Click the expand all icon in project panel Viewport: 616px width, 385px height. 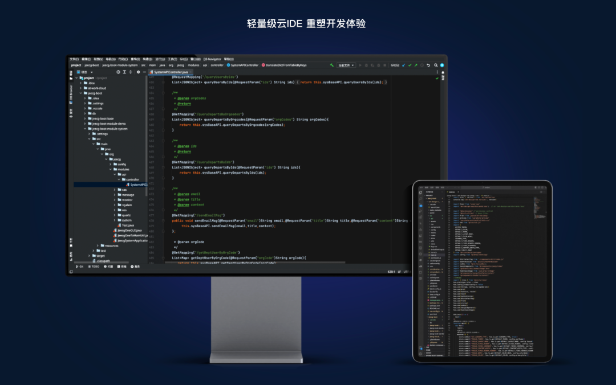point(124,72)
